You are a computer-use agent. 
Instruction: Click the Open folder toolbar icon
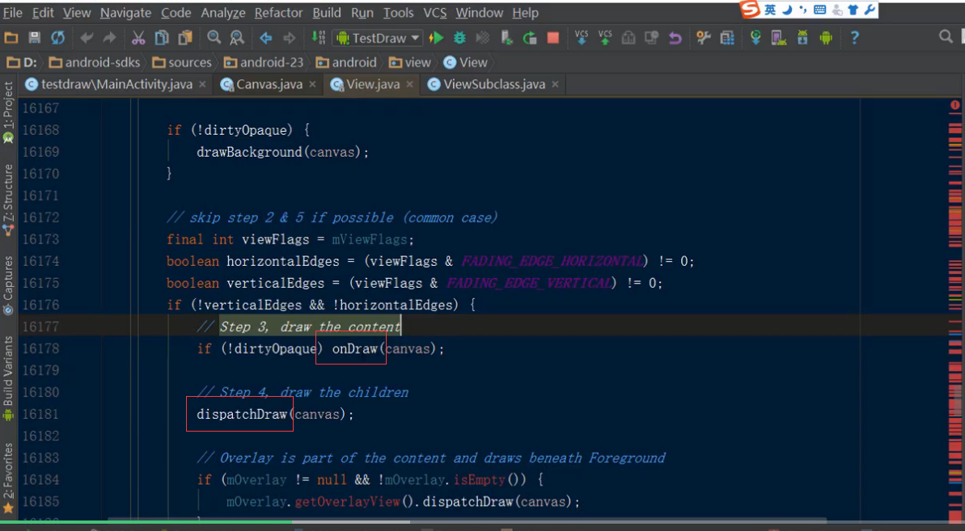pos(11,38)
